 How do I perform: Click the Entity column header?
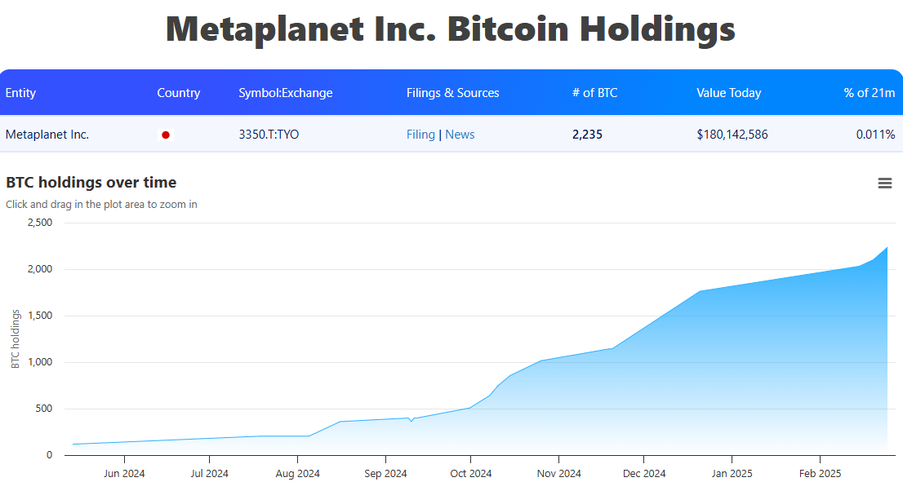(x=20, y=93)
